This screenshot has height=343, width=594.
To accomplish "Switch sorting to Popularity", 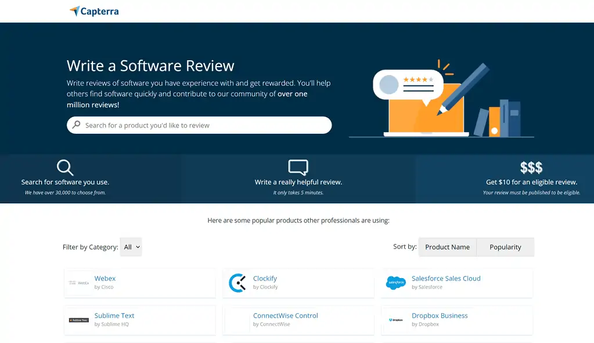I will coord(505,247).
